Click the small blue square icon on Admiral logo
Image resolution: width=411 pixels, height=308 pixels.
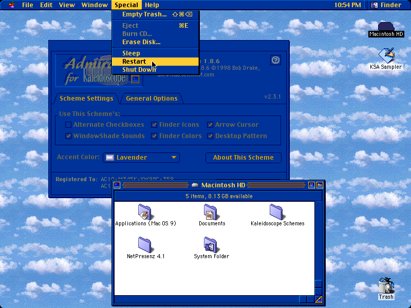click(x=135, y=79)
